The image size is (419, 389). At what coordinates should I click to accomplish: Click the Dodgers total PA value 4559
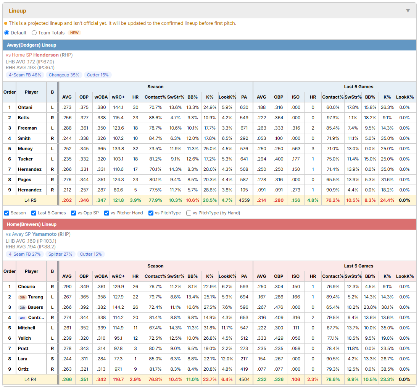[x=244, y=200]
